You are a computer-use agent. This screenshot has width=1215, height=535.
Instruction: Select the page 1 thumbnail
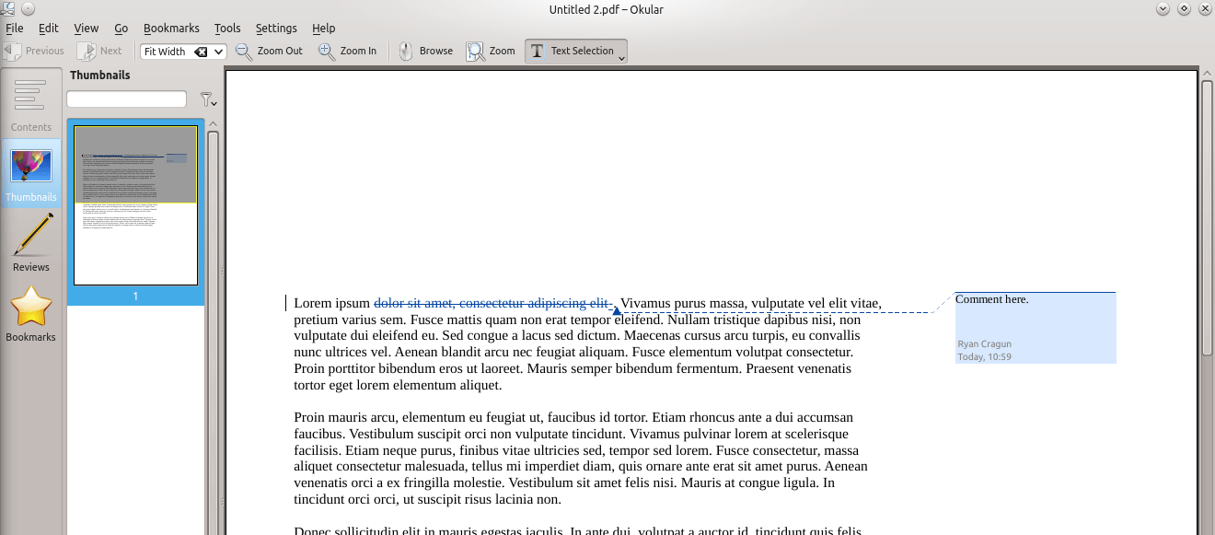(x=135, y=213)
